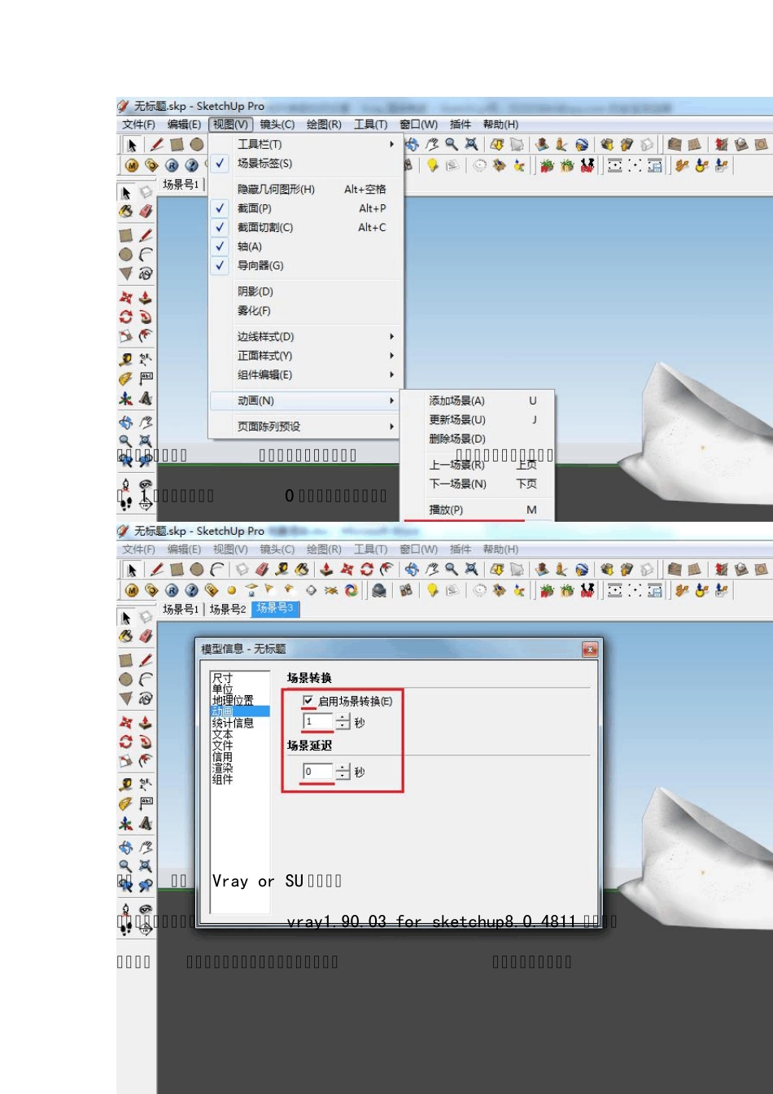The height and width of the screenshot is (1094, 773).
Task: Toggle 导向器(G) in the 视图 menu
Action: (306, 265)
